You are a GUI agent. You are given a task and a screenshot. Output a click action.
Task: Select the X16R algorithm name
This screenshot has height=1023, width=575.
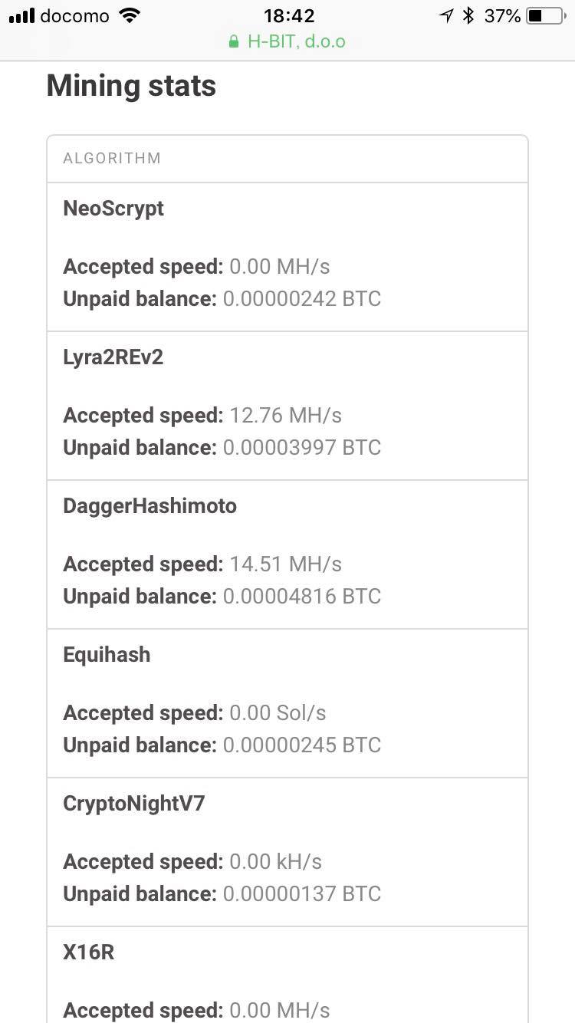click(88, 952)
